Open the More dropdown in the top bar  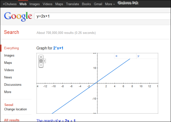[110, 4]
